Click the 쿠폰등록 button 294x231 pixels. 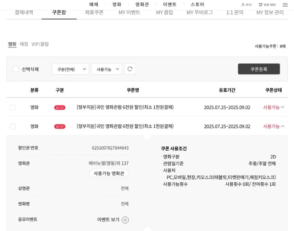click(259, 69)
